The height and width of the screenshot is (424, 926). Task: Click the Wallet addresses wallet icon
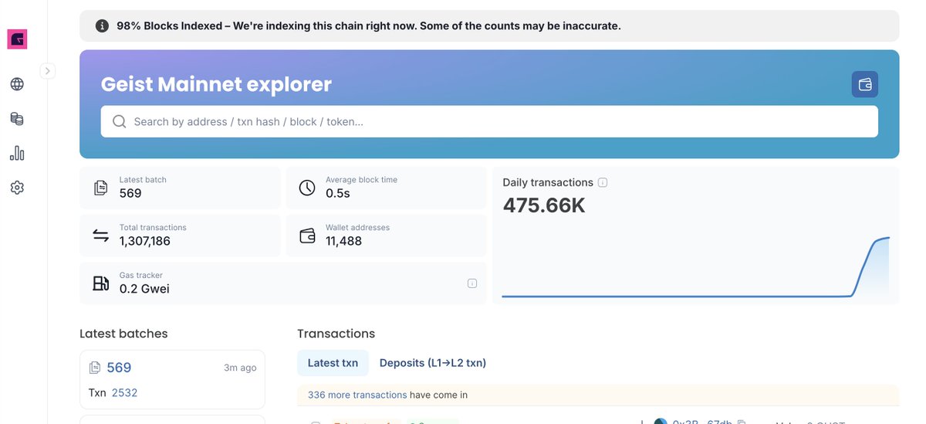point(307,236)
